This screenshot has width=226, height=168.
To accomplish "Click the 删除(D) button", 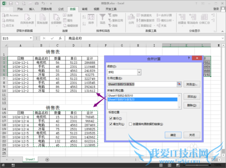I will pyautogui.click(x=192, y=105).
